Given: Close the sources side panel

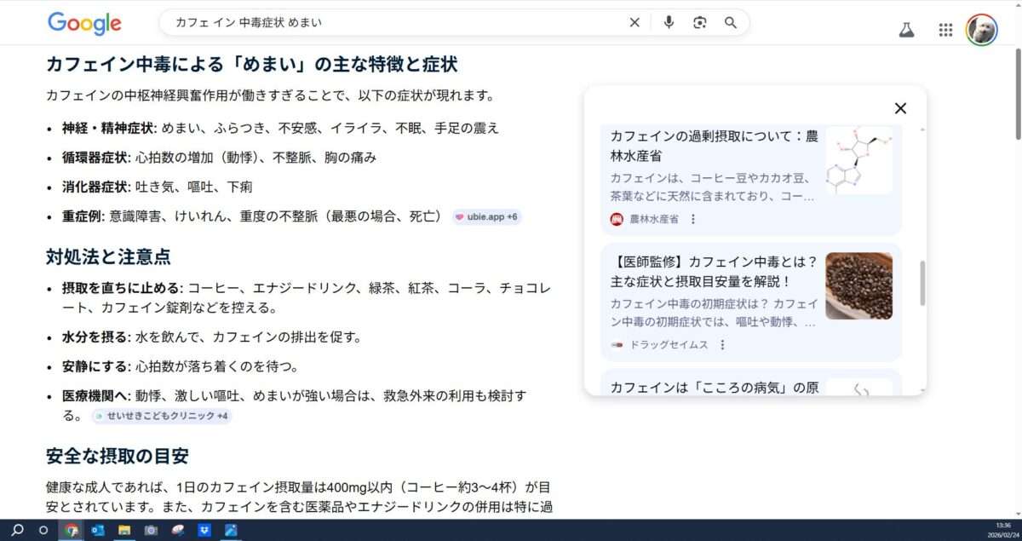Looking at the screenshot, I should point(900,108).
